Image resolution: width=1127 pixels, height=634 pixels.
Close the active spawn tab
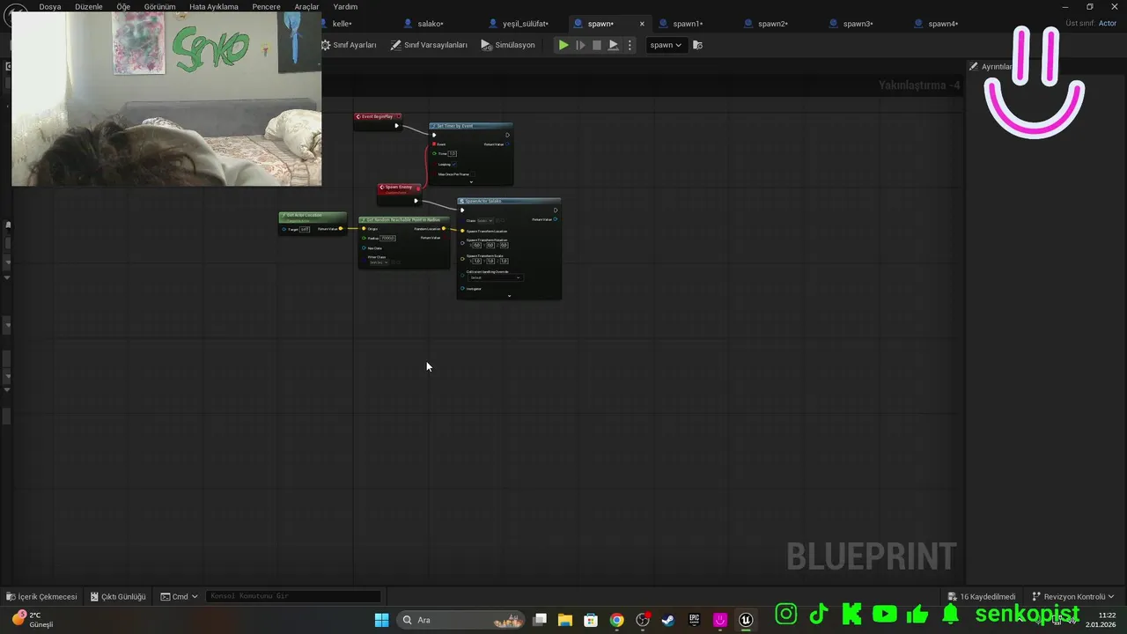pos(641,24)
